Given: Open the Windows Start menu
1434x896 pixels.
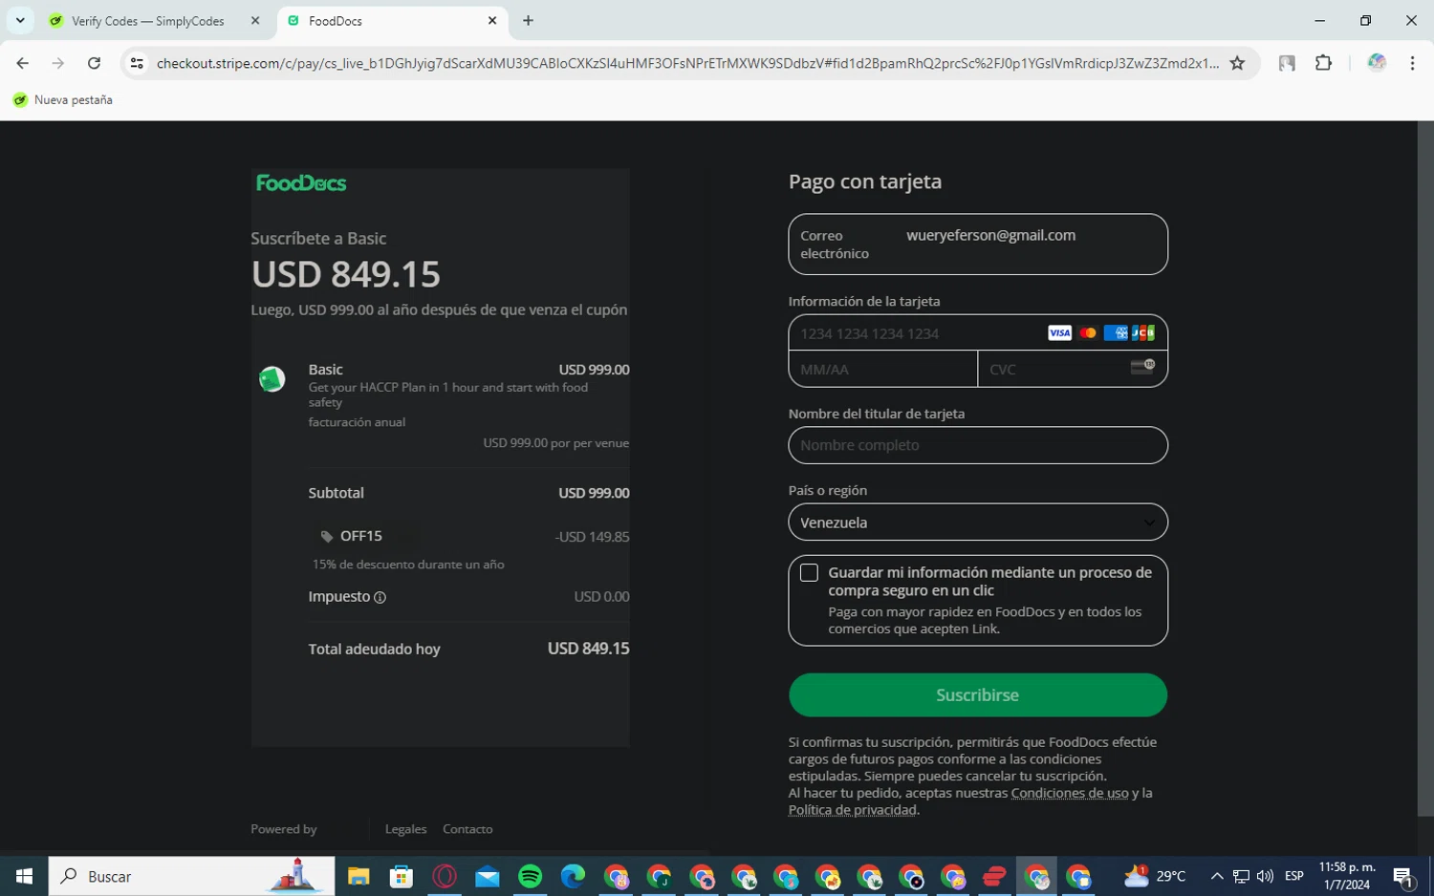Looking at the screenshot, I should pyautogui.click(x=24, y=876).
